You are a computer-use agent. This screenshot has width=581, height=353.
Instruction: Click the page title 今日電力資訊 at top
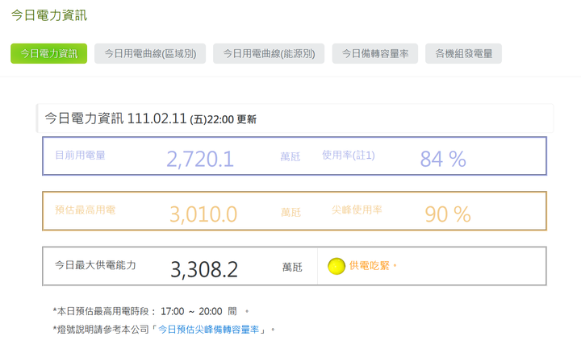pos(49,15)
